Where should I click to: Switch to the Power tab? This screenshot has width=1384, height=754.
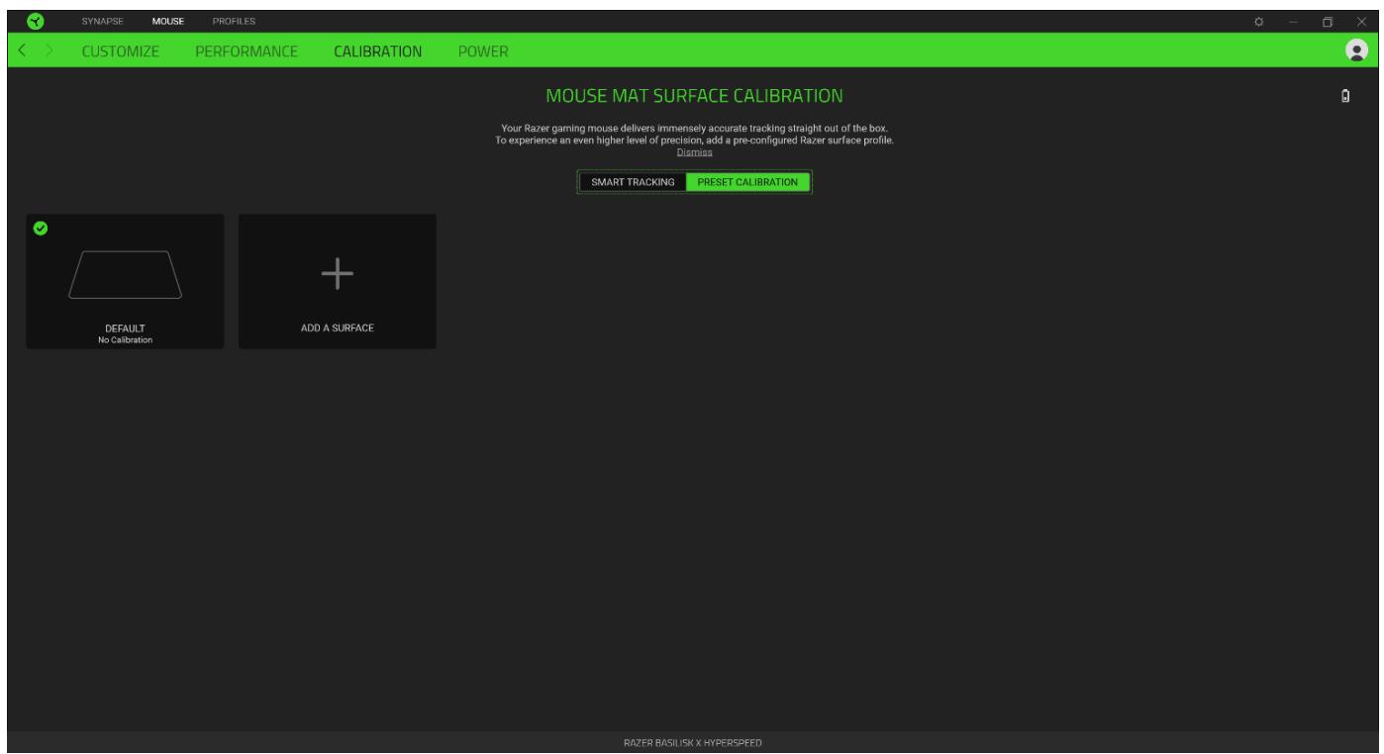(x=483, y=50)
